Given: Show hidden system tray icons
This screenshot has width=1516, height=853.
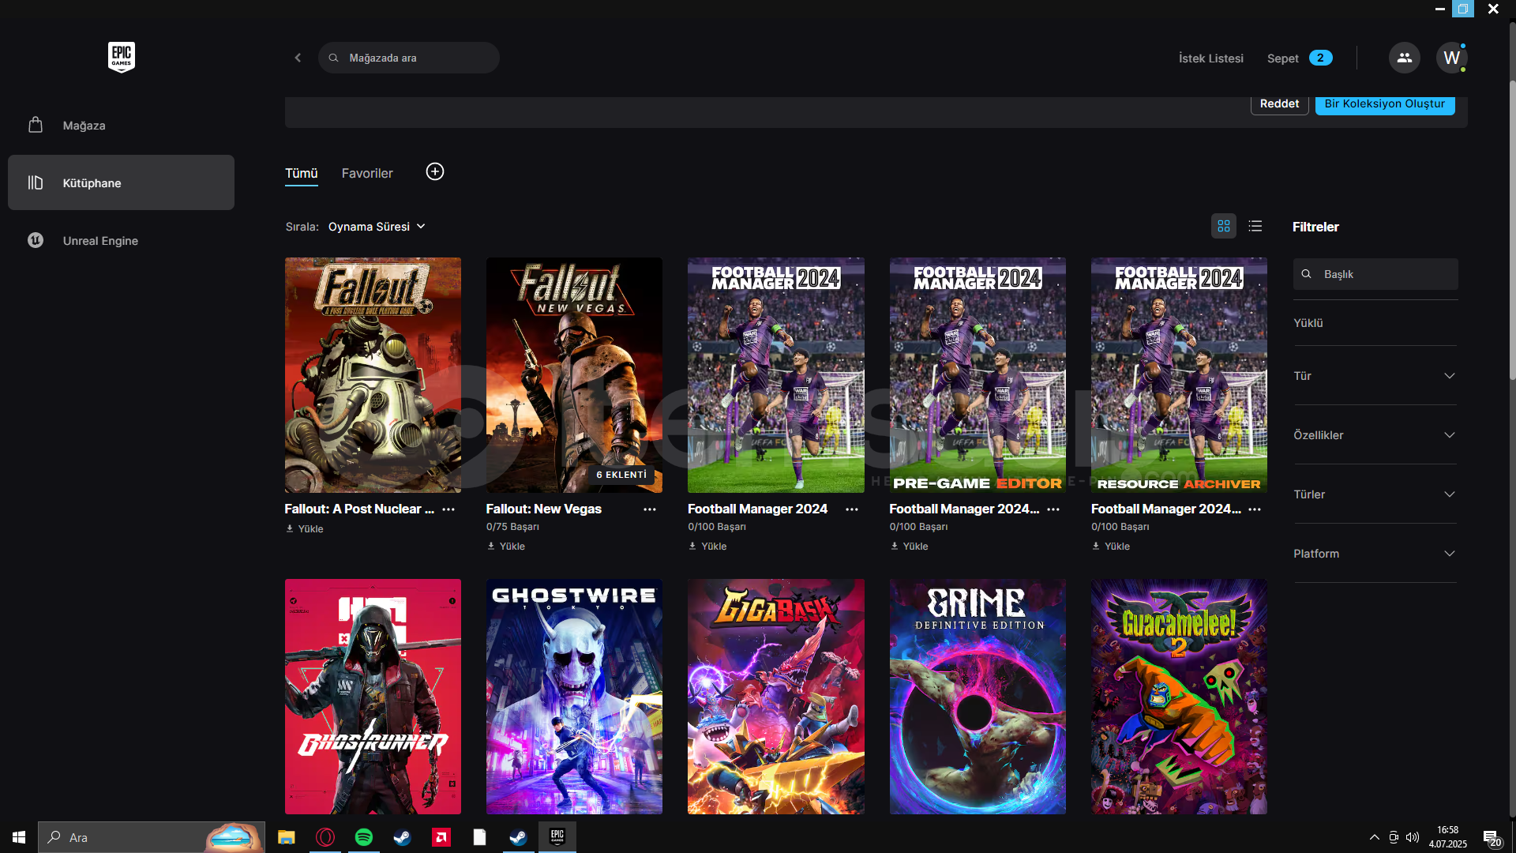Looking at the screenshot, I should pyautogui.click(x=1375, y=837).
